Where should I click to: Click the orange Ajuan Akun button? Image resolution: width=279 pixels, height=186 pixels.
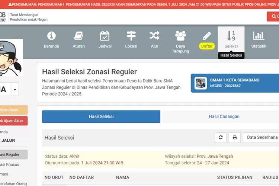(x=13, y=110)
